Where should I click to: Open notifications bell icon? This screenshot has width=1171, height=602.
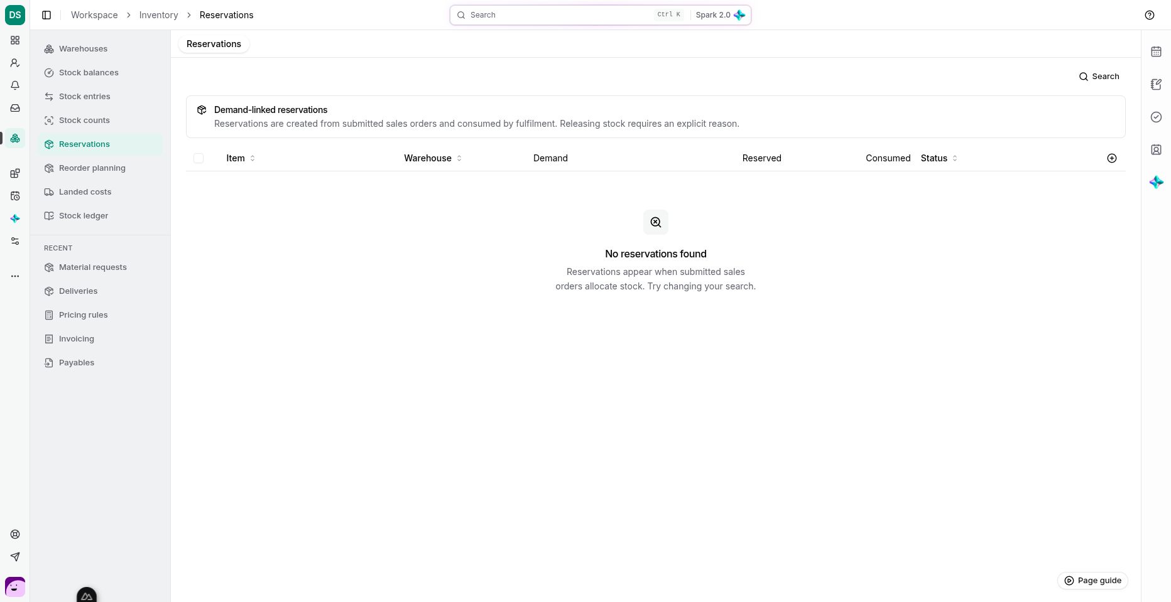[15, 85]
